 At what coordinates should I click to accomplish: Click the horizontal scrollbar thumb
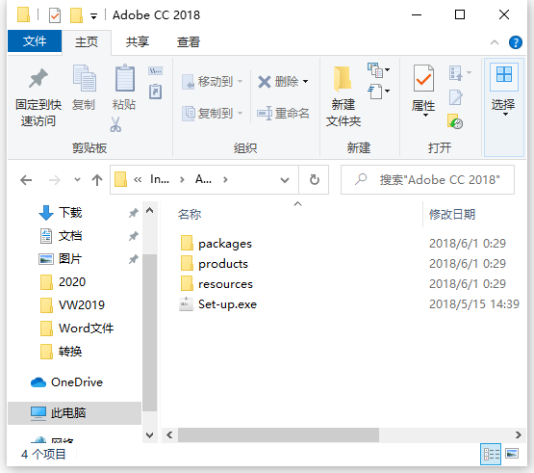pyautogui.click(x=278, y=434)
